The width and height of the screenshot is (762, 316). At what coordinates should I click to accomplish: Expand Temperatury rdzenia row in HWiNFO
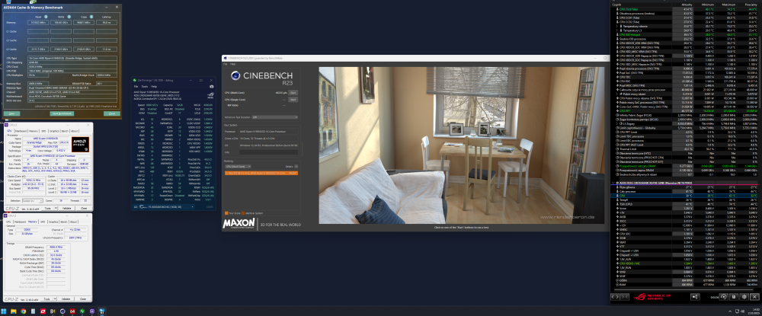click(x=616, y=26)
